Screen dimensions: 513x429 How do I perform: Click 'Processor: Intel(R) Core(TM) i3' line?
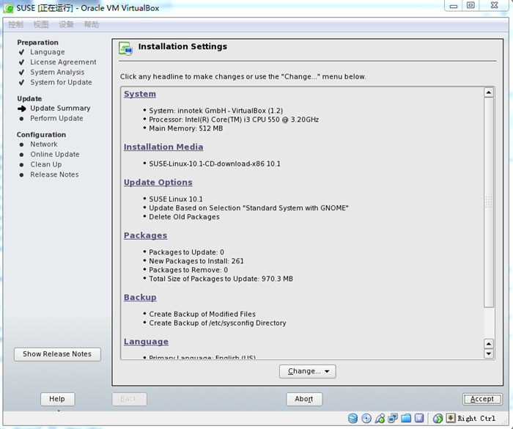coord(234,120)
